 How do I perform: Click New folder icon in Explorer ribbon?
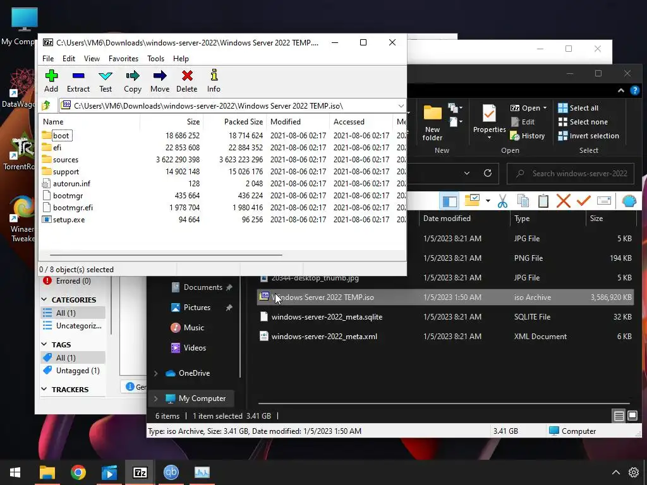coord(432,122)
